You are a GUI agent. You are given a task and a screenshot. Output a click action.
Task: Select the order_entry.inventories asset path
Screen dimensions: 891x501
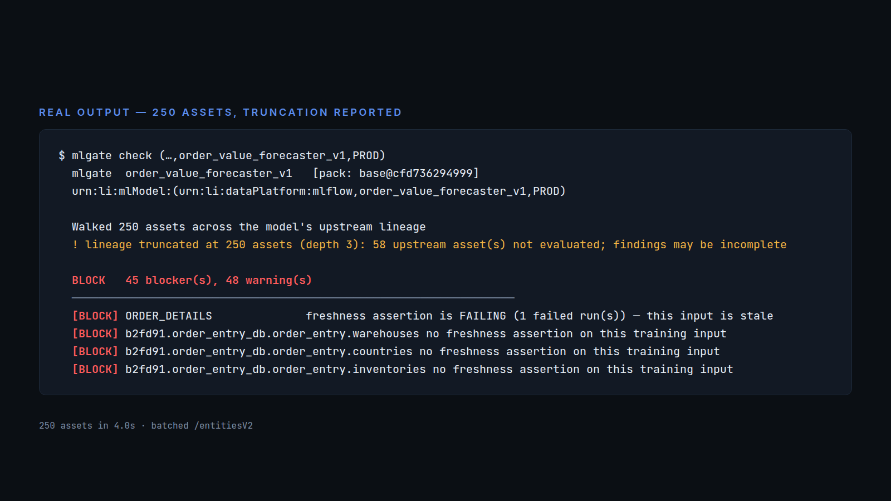point(276,369)
